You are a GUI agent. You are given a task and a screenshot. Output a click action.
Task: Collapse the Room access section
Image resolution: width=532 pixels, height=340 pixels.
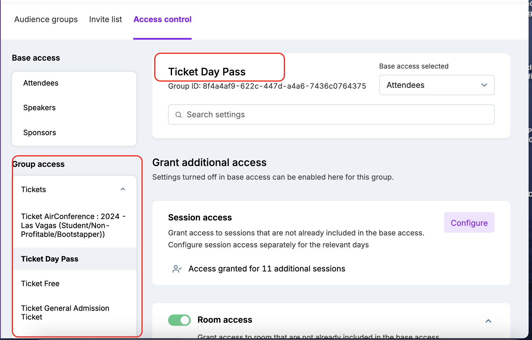488,321
